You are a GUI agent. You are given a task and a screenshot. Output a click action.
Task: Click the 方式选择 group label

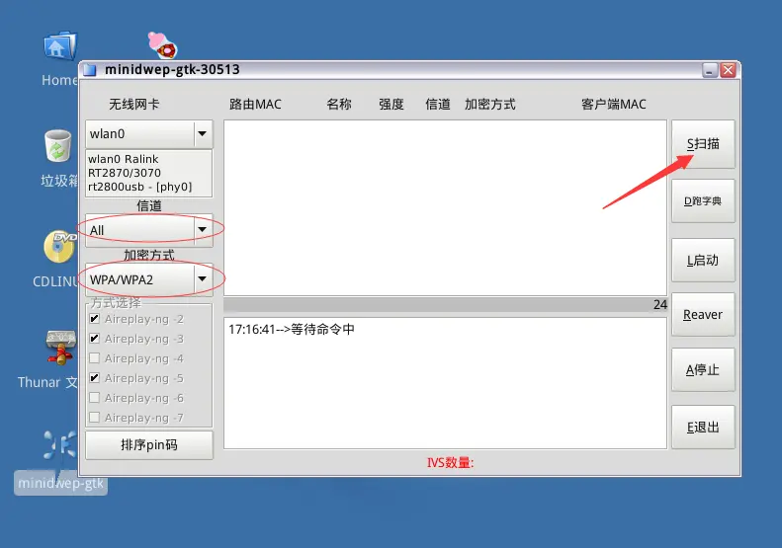click(116, 302)
